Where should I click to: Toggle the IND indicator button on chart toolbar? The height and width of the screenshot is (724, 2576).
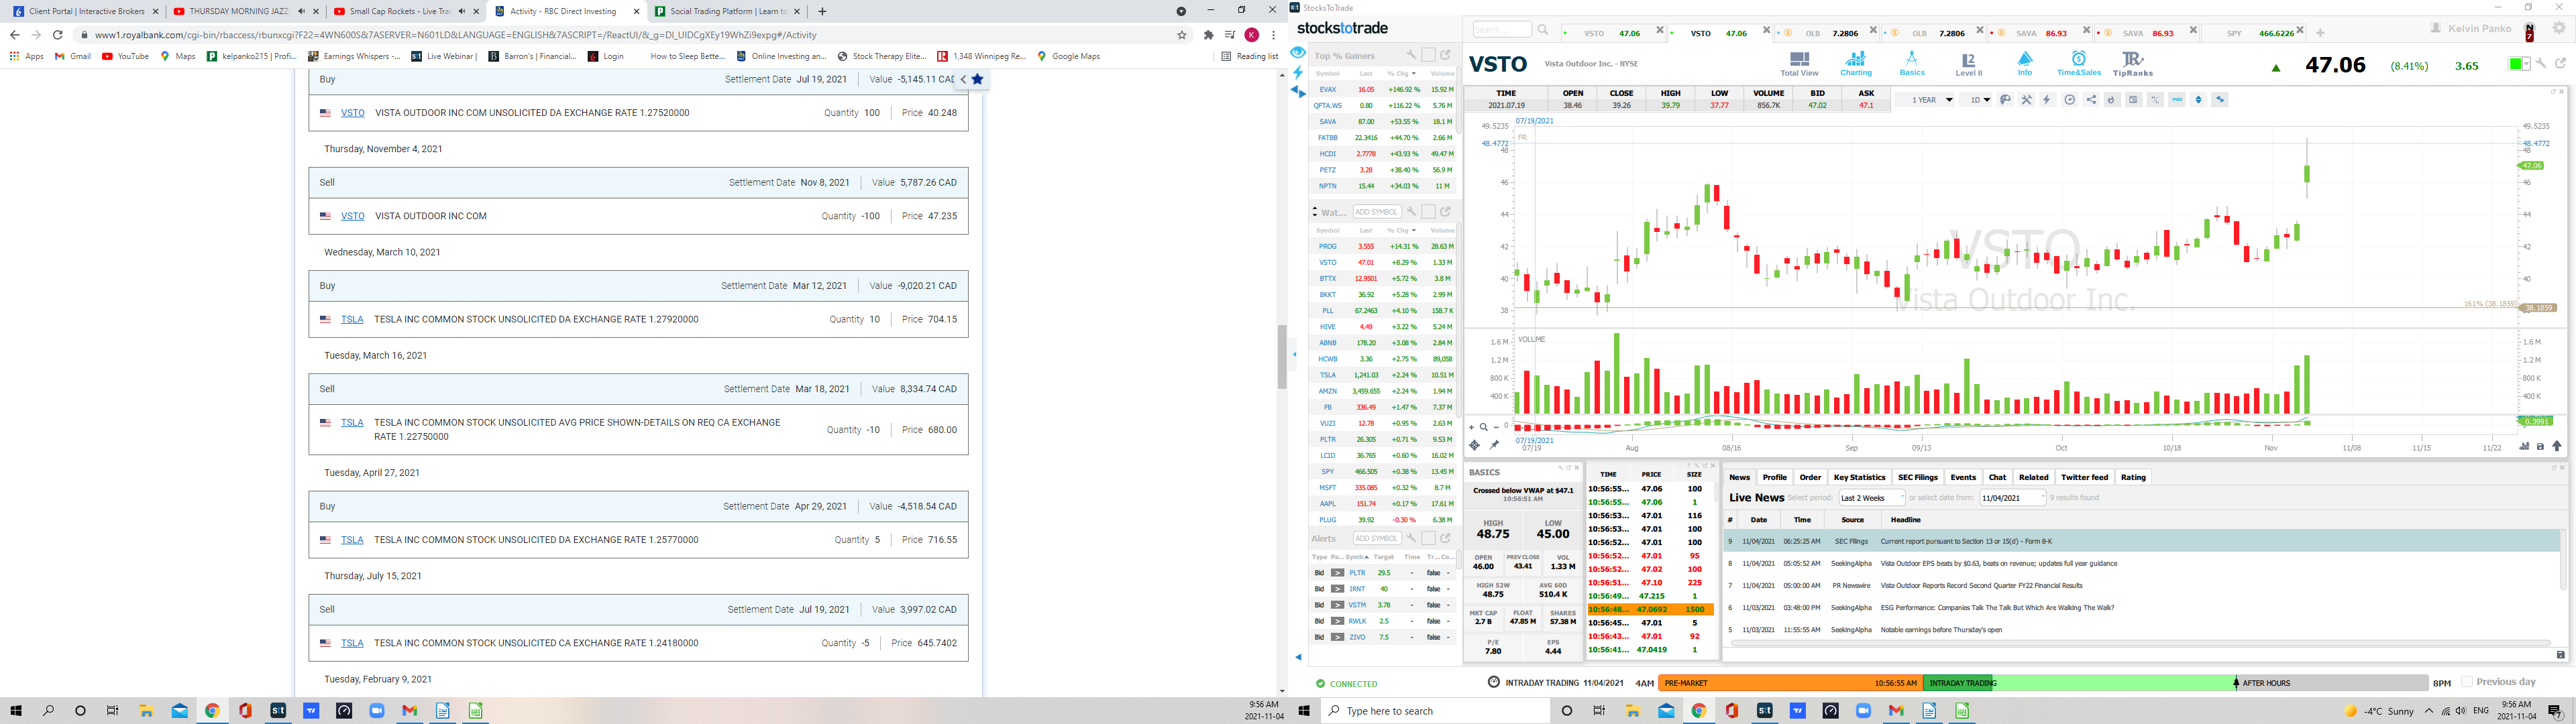pyautogui.click(x=2177, y=100)
